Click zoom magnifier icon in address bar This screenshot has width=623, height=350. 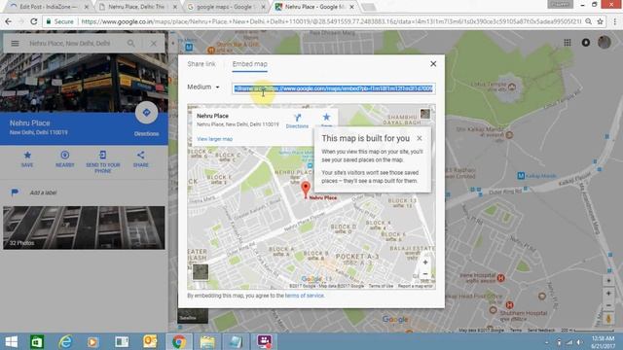[588, 21]
